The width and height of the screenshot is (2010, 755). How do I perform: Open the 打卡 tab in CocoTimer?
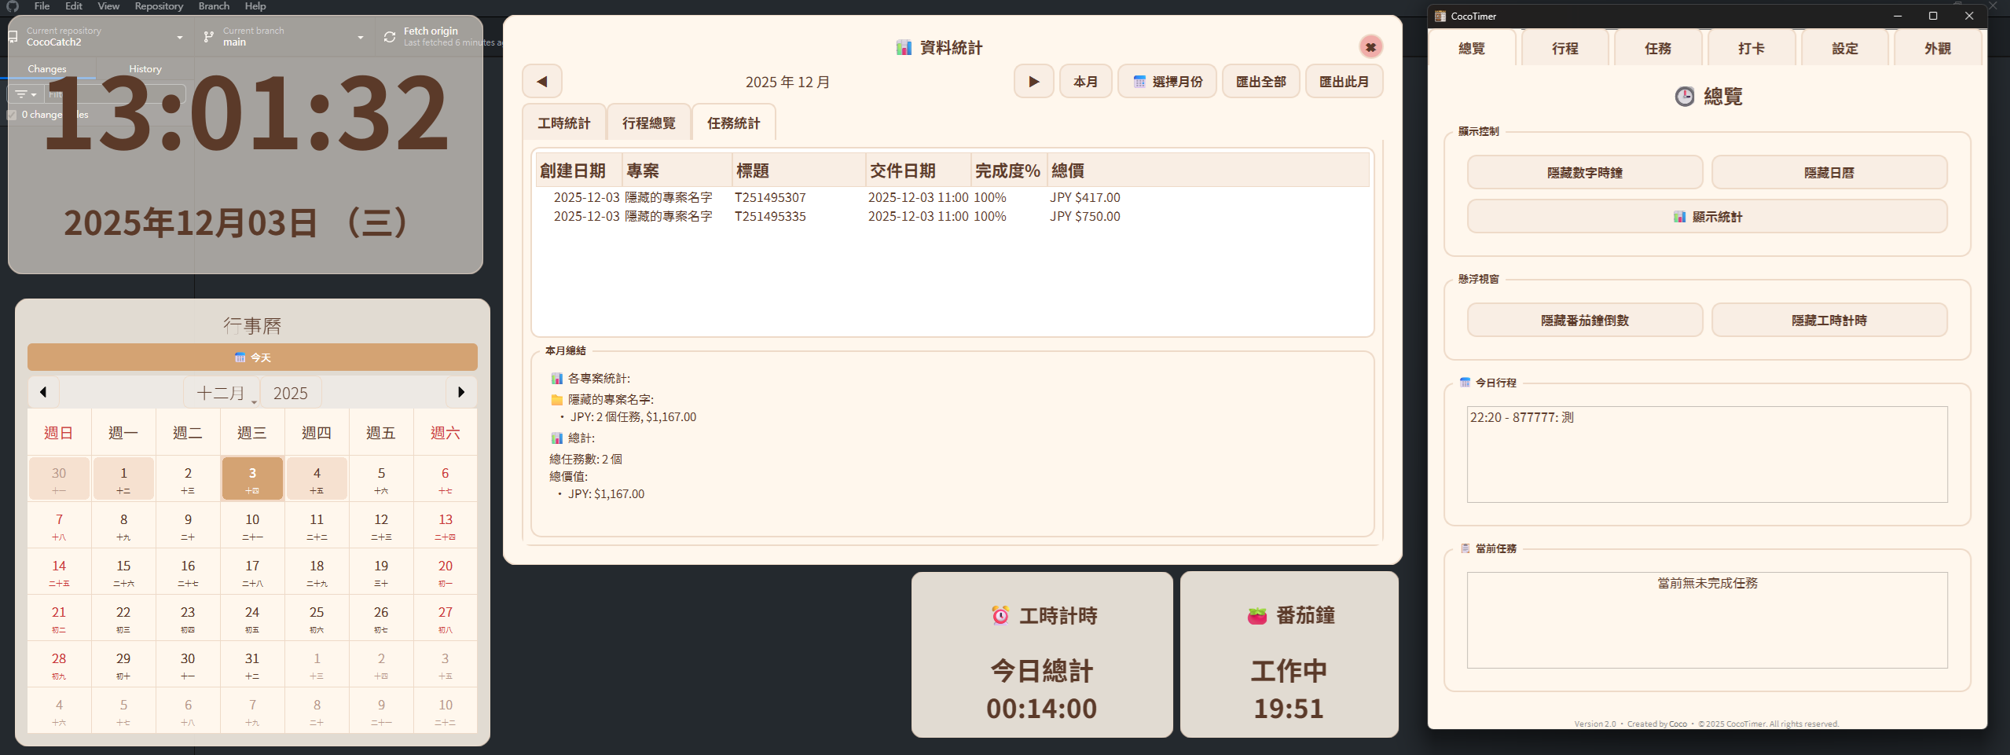click(1751, 49)
